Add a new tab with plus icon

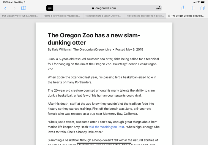coord(193,8)
